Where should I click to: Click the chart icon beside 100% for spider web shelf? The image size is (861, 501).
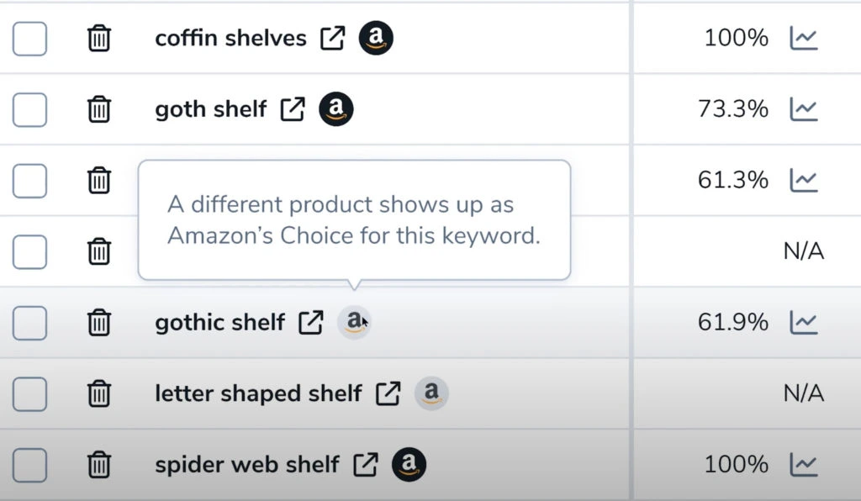pos(806,463)
